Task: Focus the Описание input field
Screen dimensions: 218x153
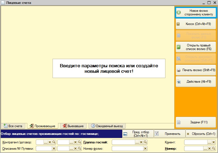Action: pos(44,149)
